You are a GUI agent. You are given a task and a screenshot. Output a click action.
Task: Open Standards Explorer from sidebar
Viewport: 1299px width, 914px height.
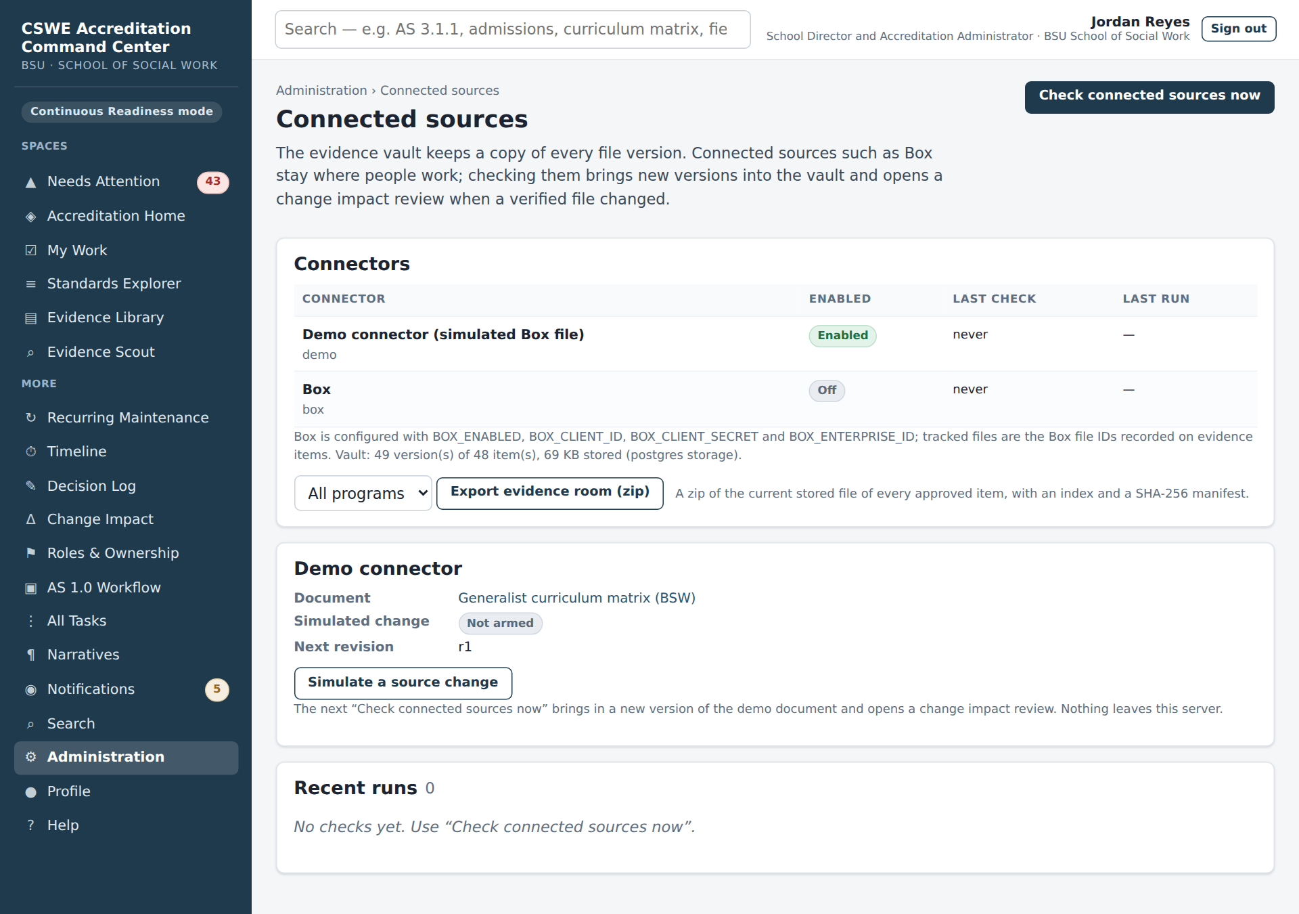(126, 284)
